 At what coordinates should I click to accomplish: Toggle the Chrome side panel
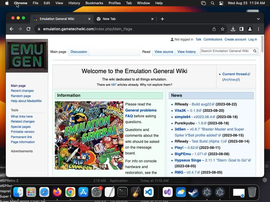click(x=242, y=29)
